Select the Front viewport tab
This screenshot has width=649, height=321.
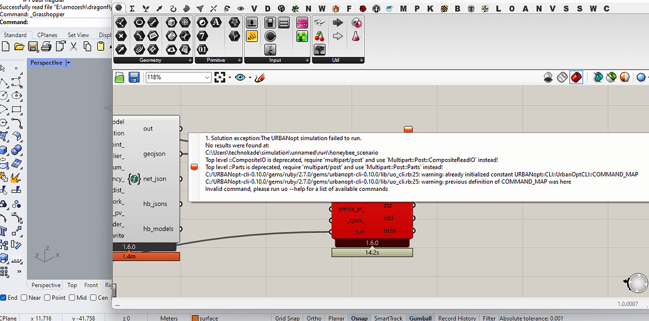[x=91, y=285]
